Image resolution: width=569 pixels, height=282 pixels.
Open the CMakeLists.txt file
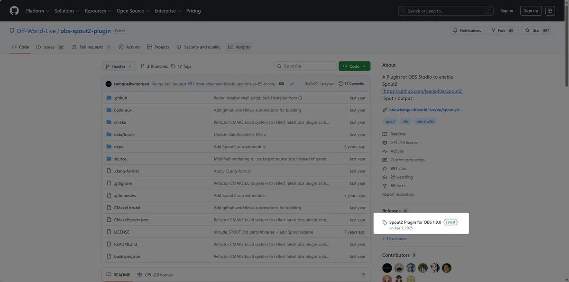point(127,208)
